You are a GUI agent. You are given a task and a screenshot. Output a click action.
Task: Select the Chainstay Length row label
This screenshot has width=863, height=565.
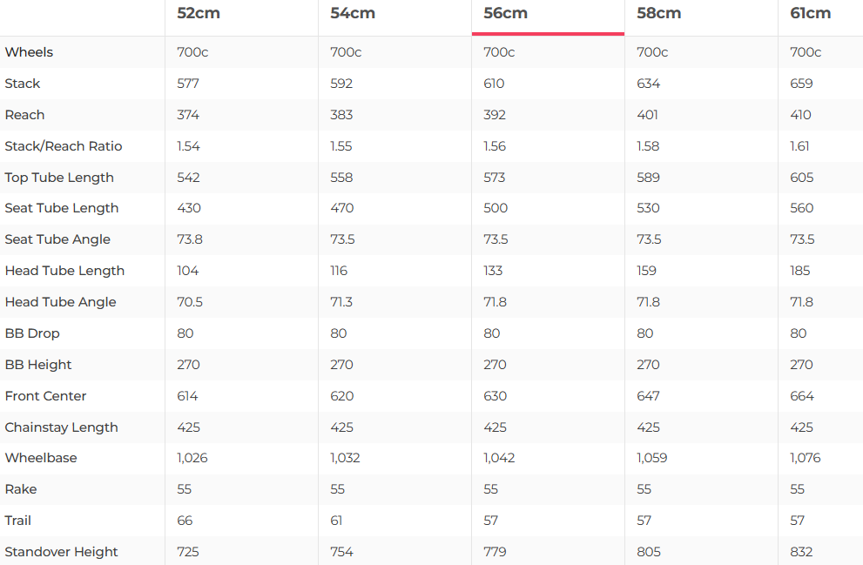61,427
